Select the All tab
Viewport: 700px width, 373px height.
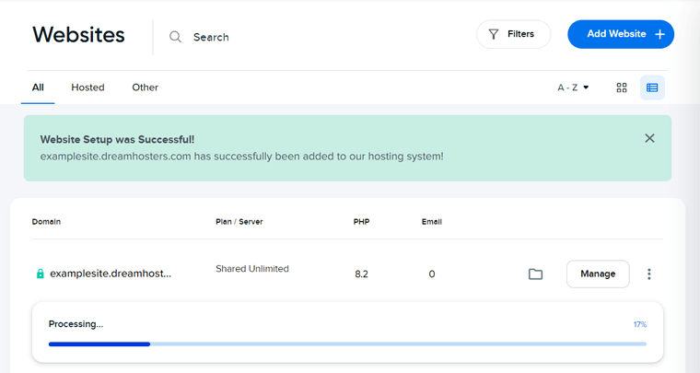pos(38,87)
